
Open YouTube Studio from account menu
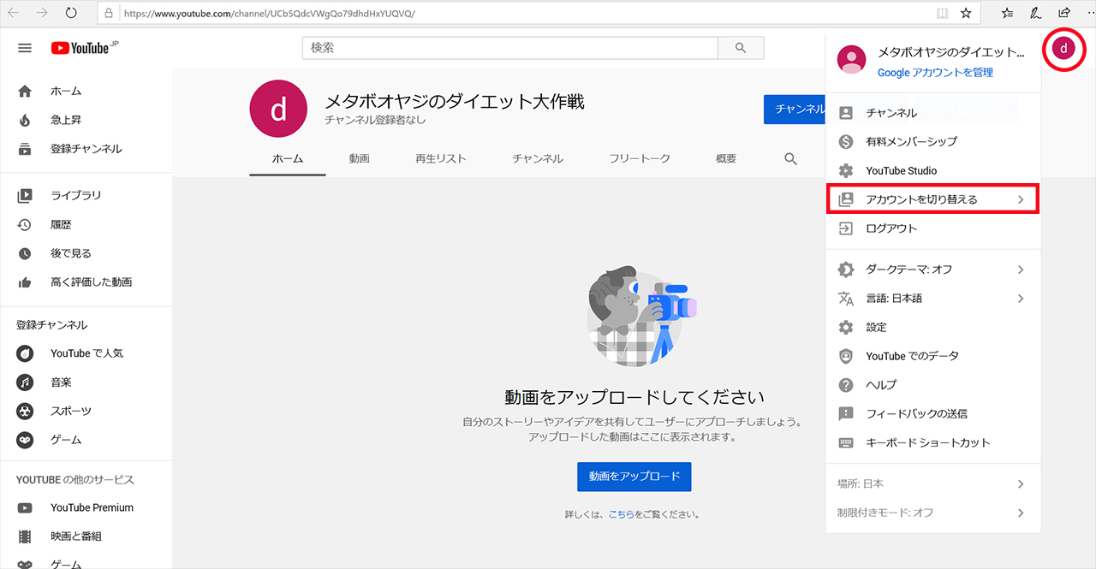click(933, 170)
